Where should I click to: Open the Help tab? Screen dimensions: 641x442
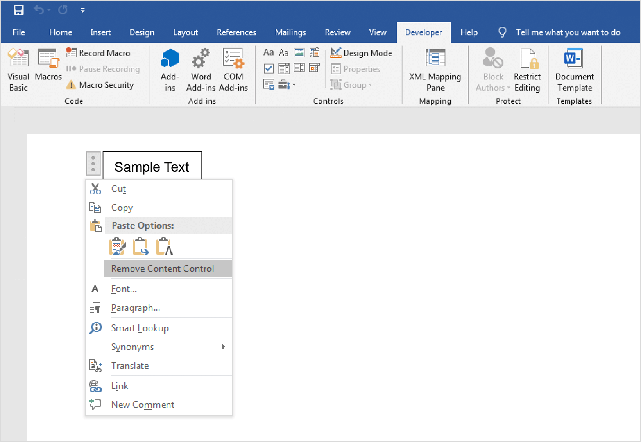(469, 32)
